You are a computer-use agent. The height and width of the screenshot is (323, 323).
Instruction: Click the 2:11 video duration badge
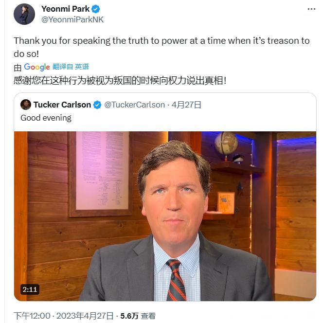pyautogui.click(x=30, y=289)
